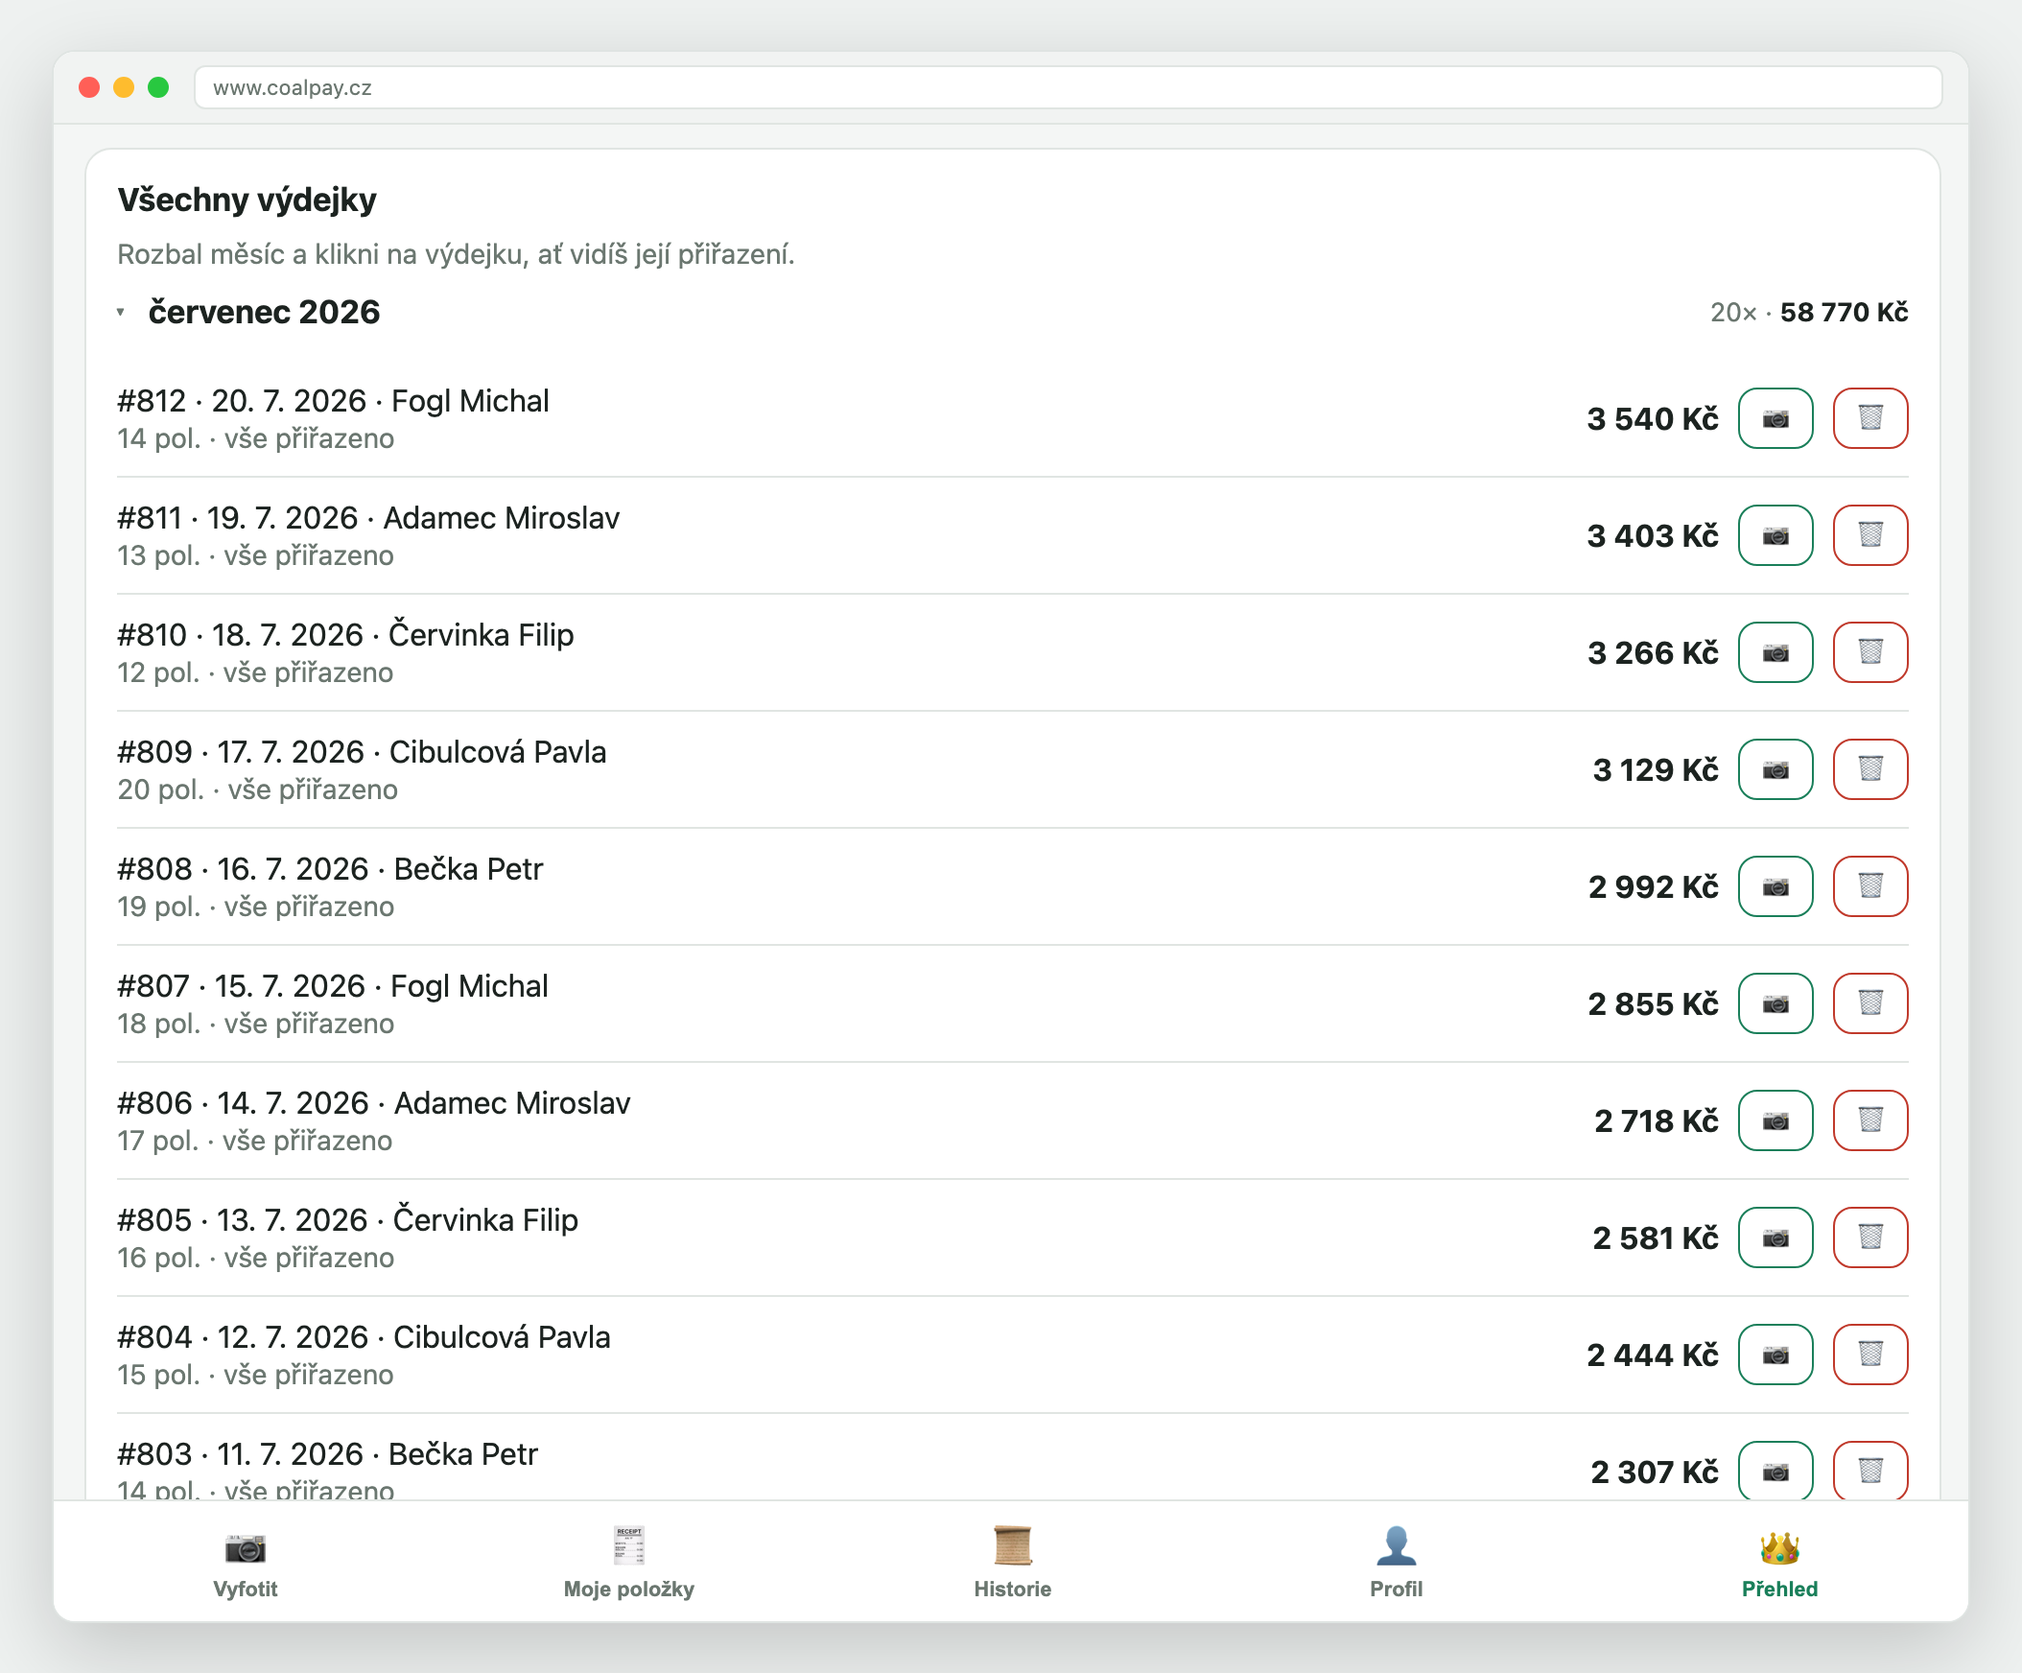Open camera photo for expense #807
Screen dimensions: 2022x1673
point(1775,1003)
